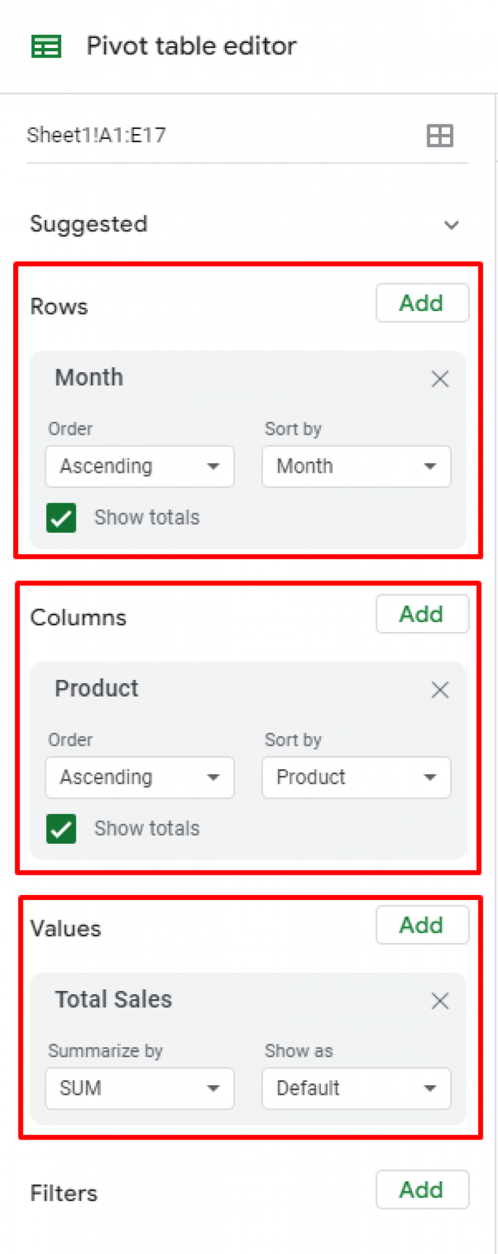Change the Ascending order for Product

tap(139, 777)
